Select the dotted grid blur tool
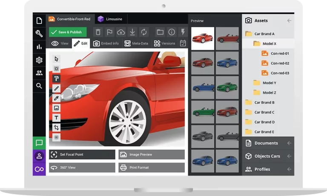The width and height of the screenshot is (327, 196). [56, 137]
